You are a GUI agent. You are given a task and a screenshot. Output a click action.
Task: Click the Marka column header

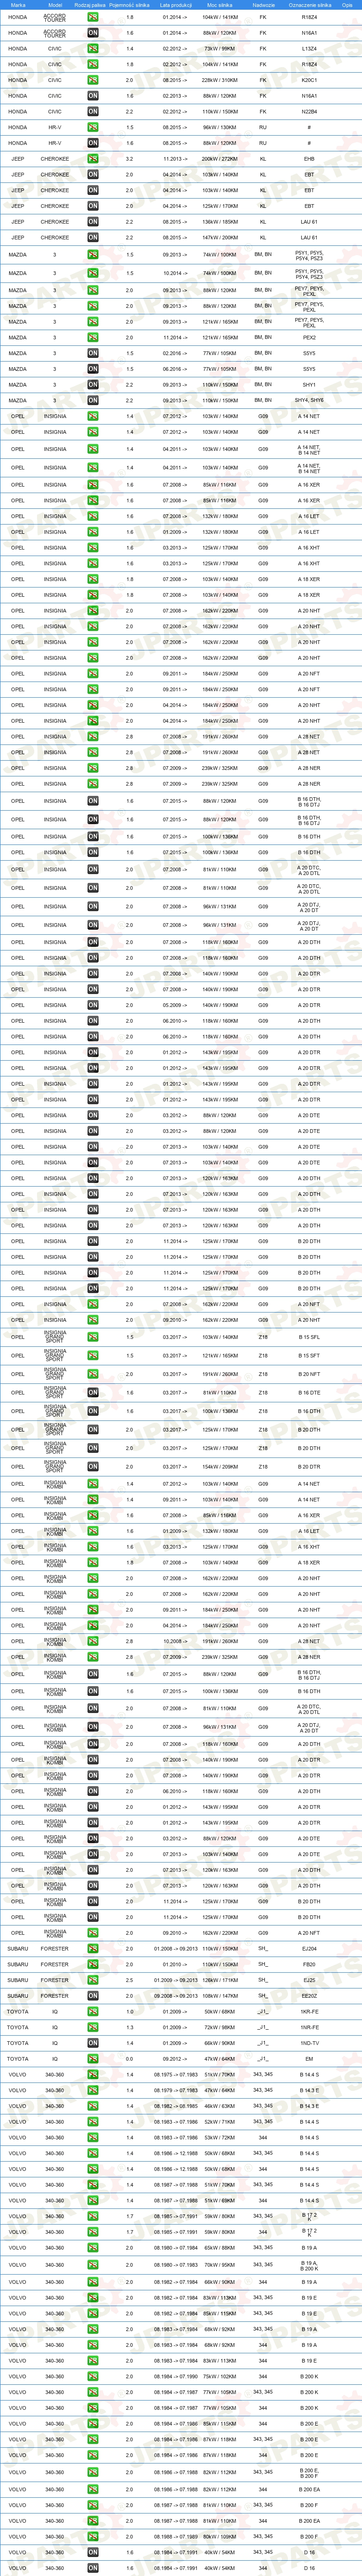18,5
